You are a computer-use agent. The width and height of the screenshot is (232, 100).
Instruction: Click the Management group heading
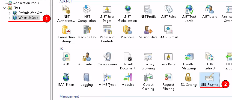point(69,96)
